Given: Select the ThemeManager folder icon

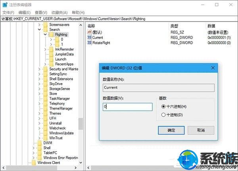Looking at the screenshot, I should coord(46,108).
